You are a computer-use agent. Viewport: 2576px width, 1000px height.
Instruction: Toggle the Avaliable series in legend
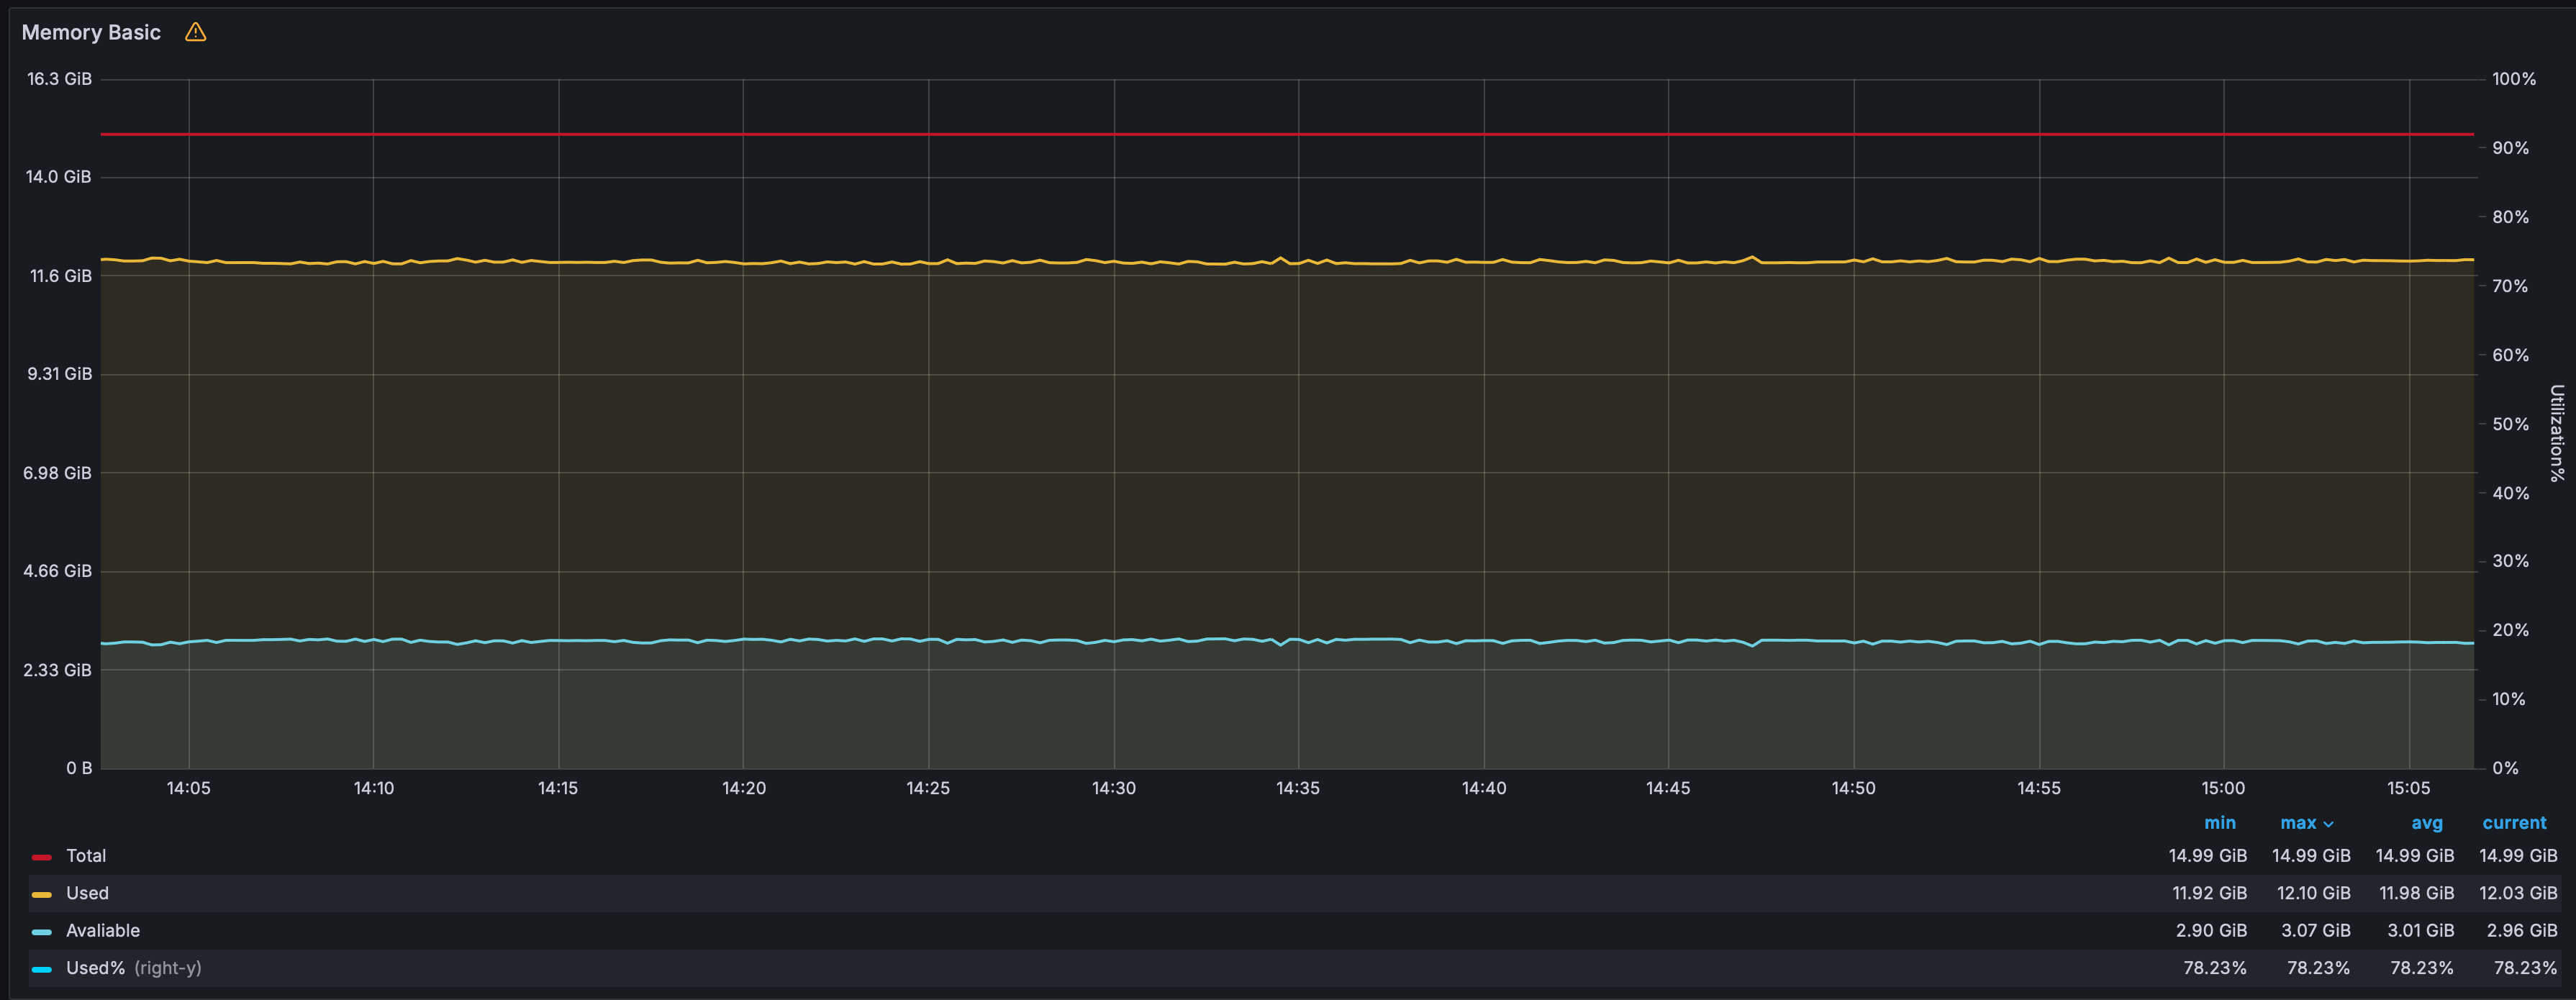tap(103, 931)
